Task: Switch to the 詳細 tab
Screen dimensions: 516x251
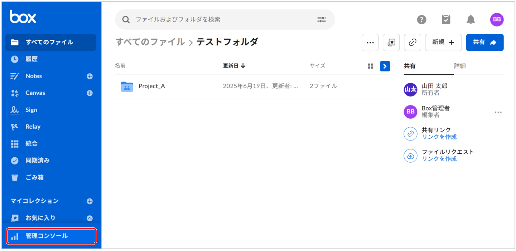Action: point(459,66)
